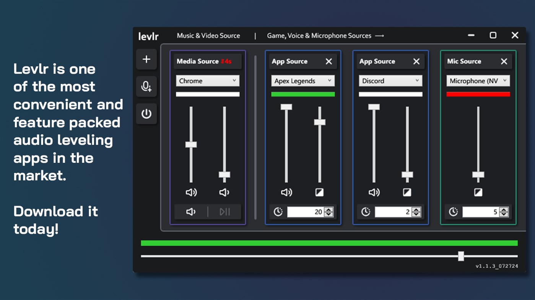This screenshot has width=535, height=300.
Task: Close the Mic Source panel
Action: 504,61
